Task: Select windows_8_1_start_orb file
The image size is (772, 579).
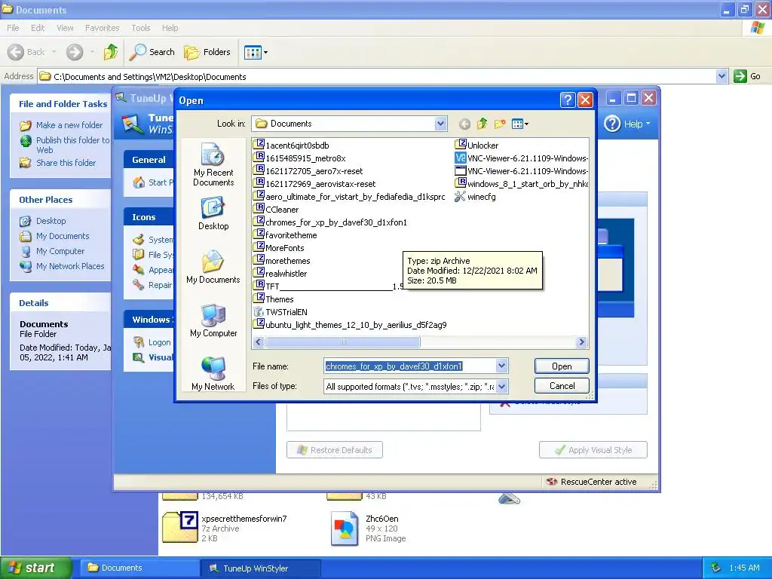Action: tap(522, 184)
